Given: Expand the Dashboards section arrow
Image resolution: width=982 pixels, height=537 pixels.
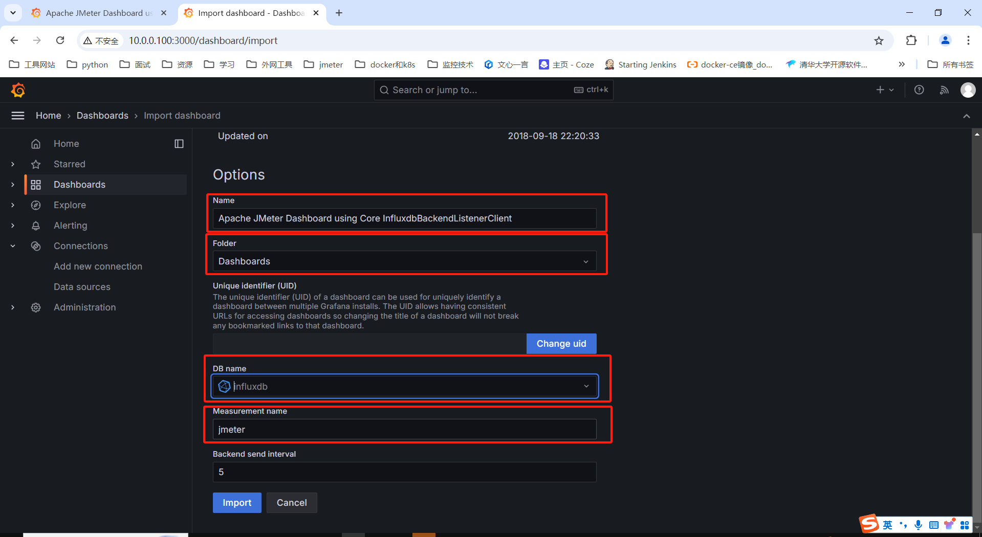Looking at the screenshot, I should click(13, 185).
